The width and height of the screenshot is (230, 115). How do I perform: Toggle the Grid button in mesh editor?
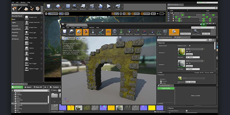point(108,32)
